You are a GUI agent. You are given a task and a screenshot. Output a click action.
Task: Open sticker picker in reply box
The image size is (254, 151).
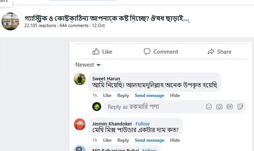[x=240, y=107]
